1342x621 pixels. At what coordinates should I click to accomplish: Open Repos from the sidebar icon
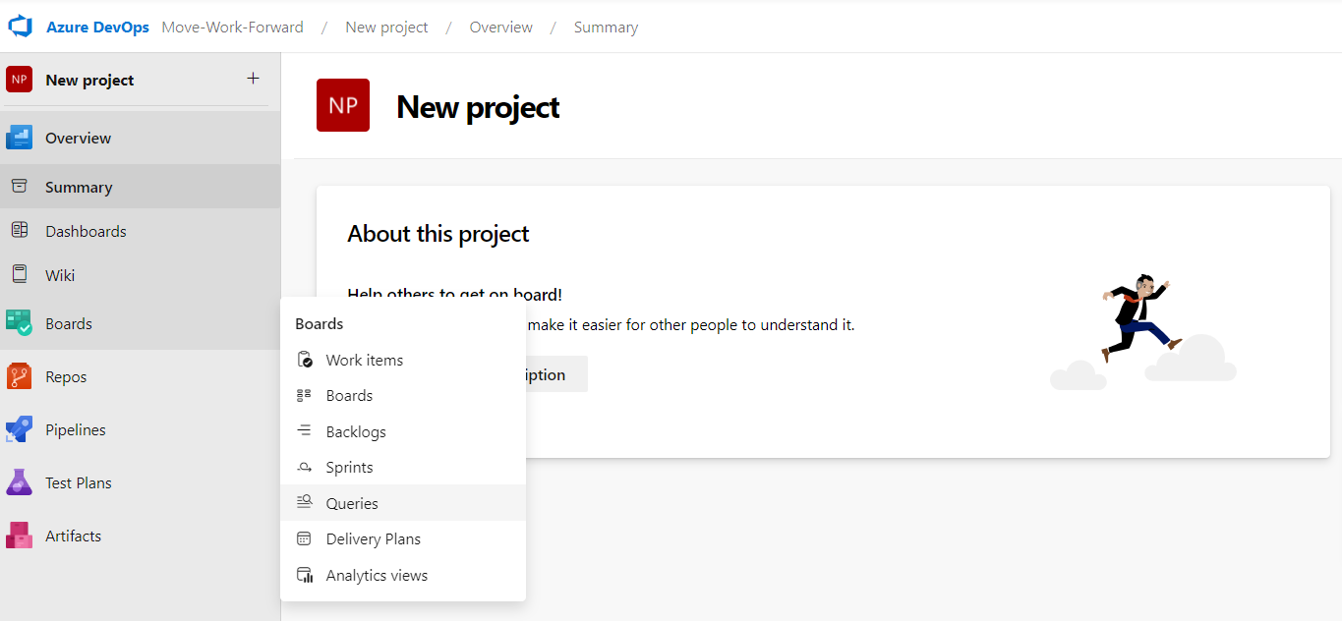click(x=19, y=376)
